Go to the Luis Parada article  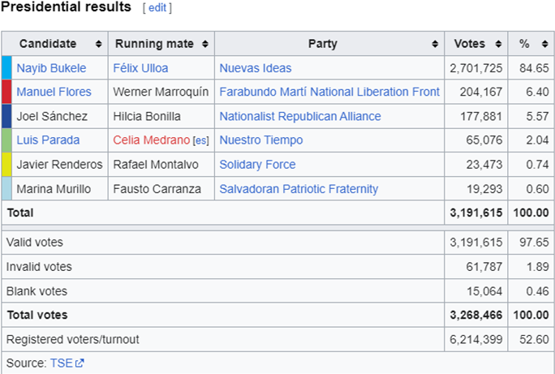point(48,140)
